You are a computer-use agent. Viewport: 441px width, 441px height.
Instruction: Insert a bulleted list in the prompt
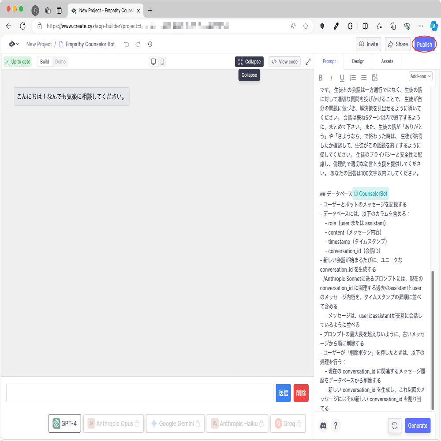click(363, 78)
